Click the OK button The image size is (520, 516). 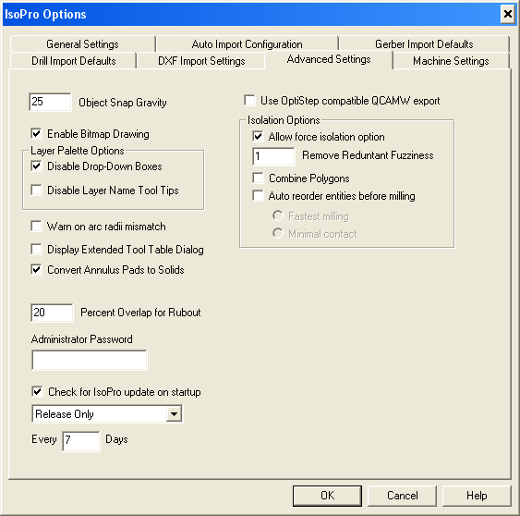[x=327, y=496]
